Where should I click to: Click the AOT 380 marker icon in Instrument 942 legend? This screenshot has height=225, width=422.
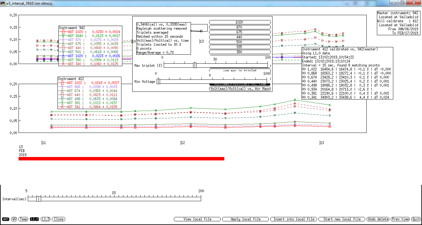tap(63, 60)
